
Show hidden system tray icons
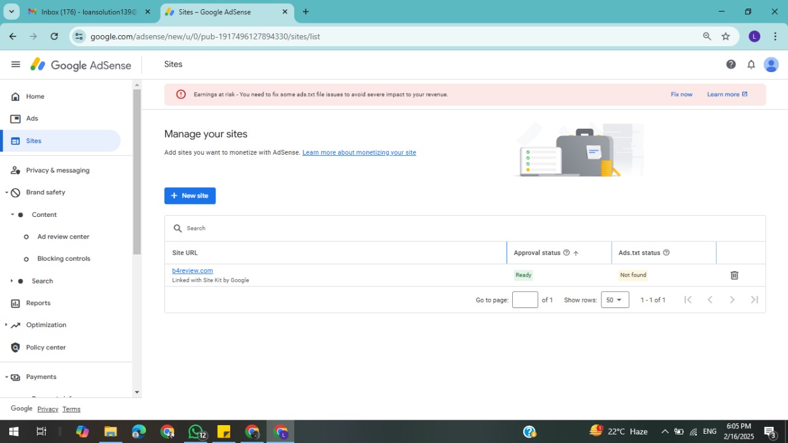click(x=665, y=431)
